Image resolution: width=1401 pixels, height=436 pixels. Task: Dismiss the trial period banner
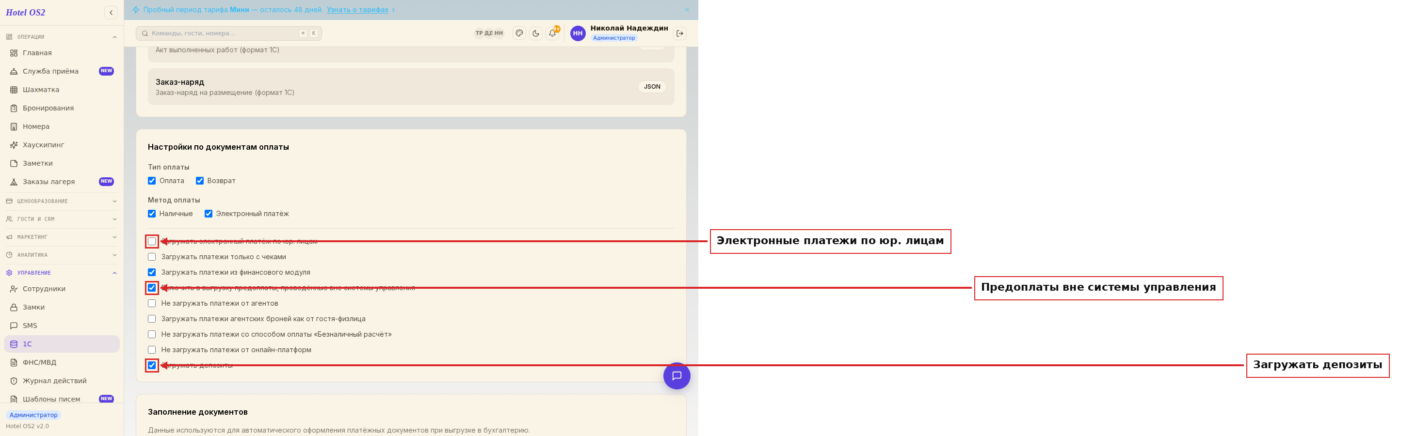click(x=687, y=10)
